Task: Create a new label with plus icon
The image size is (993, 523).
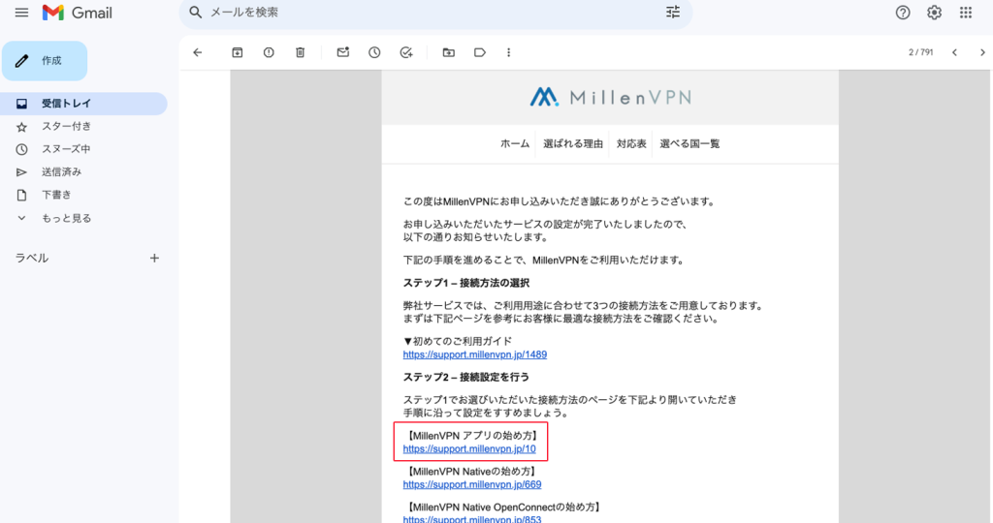Action: tap(153, 259)
